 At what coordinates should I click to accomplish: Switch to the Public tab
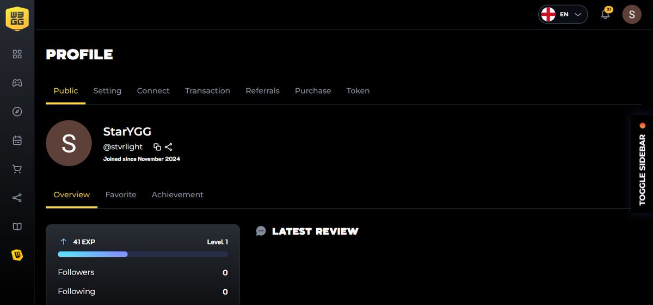point(66,91)
